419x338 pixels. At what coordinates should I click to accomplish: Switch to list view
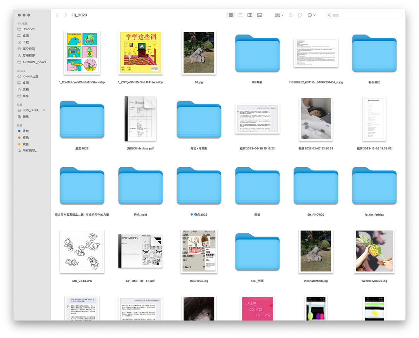240,15
